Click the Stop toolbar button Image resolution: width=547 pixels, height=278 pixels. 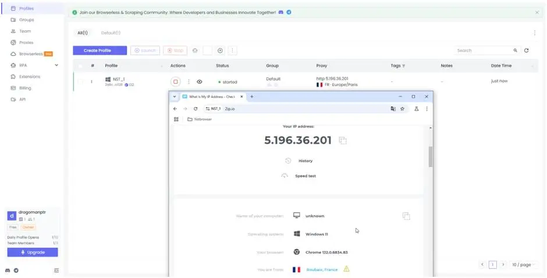pyautogui.click(x=175, y=51)
